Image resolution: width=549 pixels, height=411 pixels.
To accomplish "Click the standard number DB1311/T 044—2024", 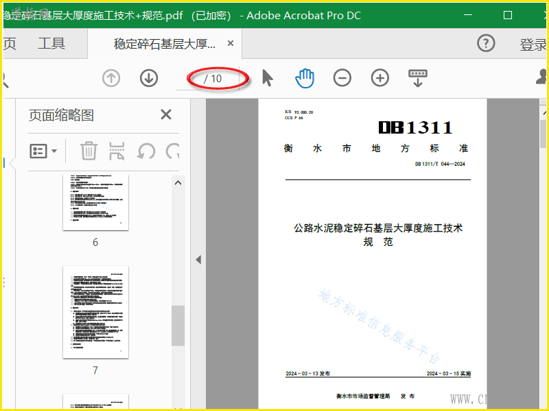I will pos(440,164).
